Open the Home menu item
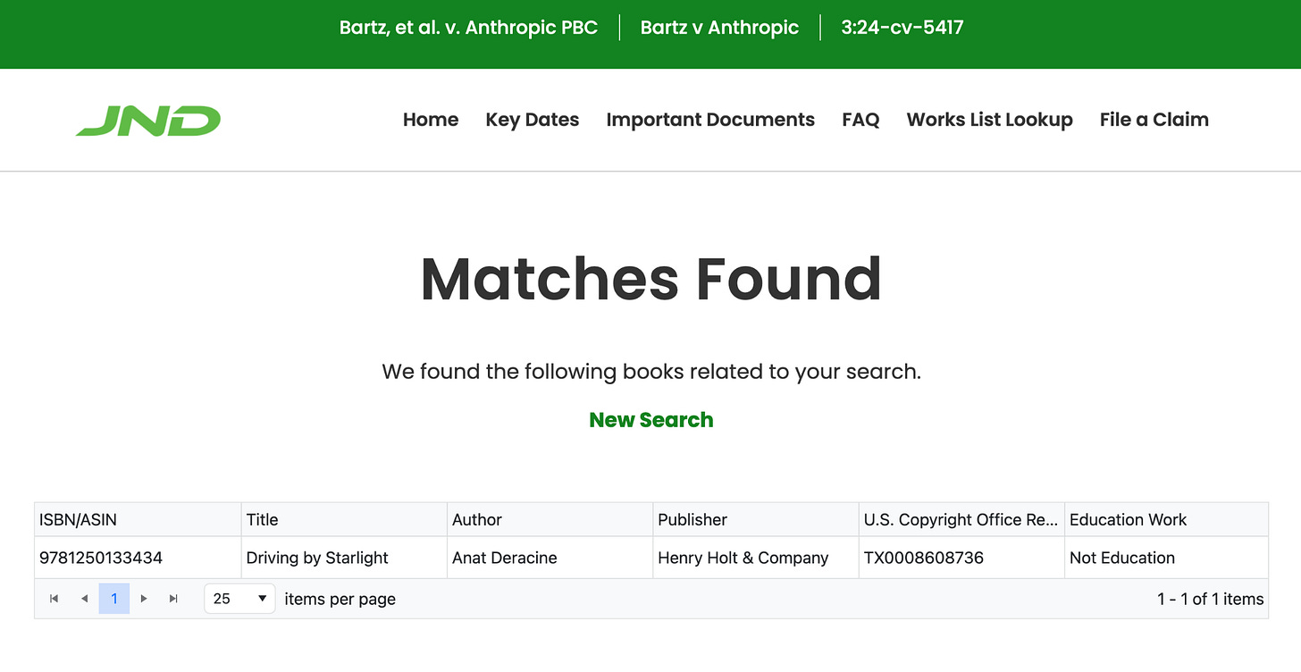The image size is (1301, 672). coord(431,120)
